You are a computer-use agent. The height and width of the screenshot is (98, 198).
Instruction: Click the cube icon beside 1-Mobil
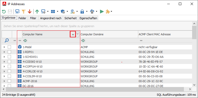[x=20, y=47]
